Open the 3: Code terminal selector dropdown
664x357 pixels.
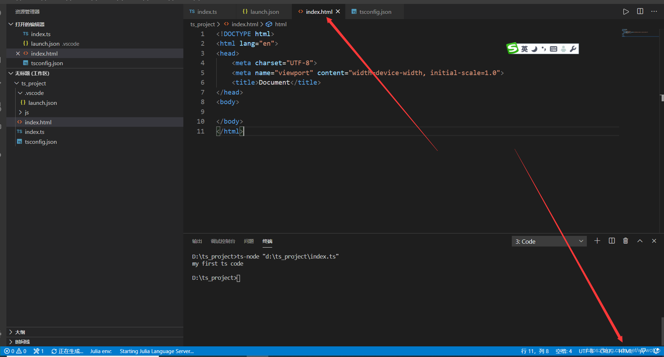(x=549, y=241)
